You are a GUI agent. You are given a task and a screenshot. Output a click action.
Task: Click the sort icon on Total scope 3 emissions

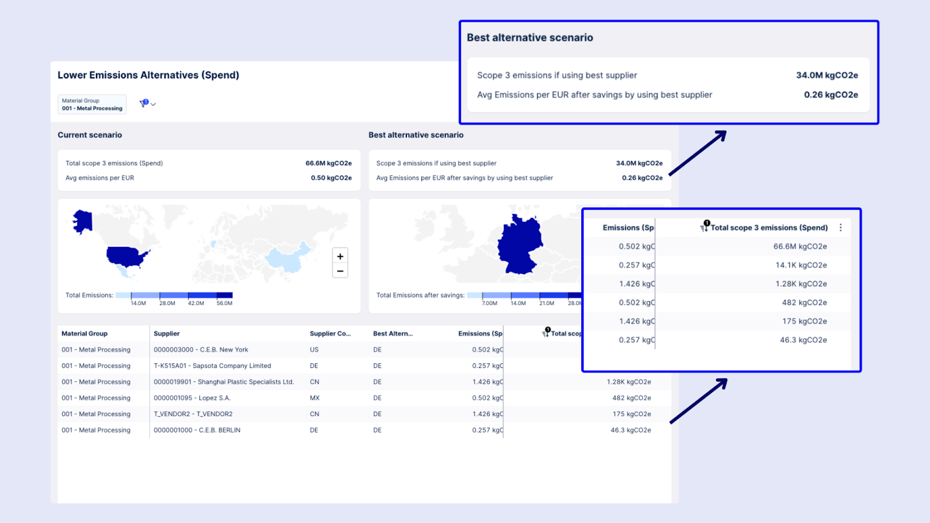pyautogui.click(x=705, y=228)
